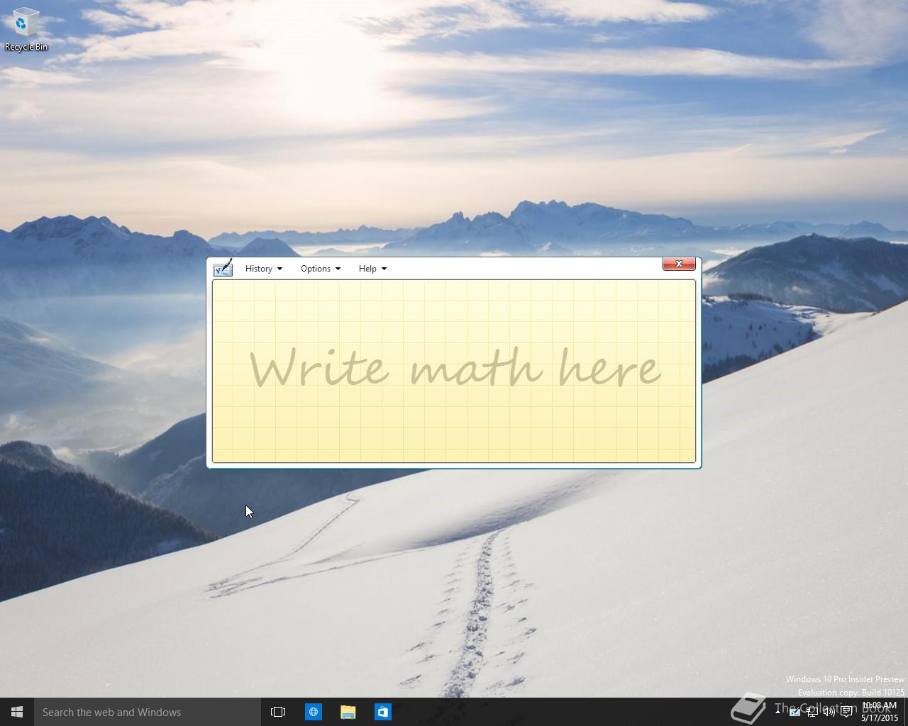
Task: Open the Help dropdown menu
Action: (372, 269)
